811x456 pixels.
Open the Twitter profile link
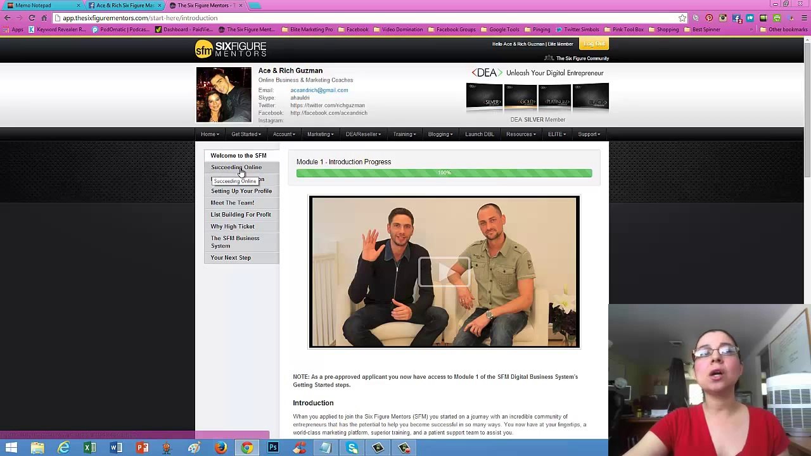[x=328, y=105]
